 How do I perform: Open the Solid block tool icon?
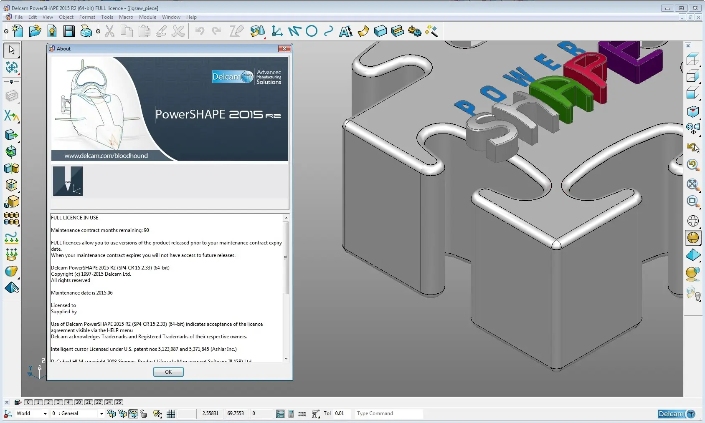(380, 31)
